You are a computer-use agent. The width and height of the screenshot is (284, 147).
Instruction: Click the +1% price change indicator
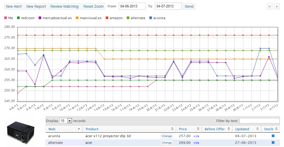[196, 136]
